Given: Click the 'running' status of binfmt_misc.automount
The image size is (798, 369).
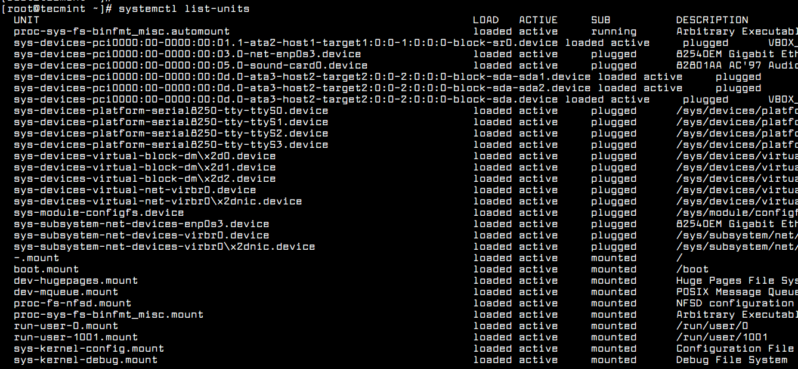Looking at the screenshot, I should 614,32.
